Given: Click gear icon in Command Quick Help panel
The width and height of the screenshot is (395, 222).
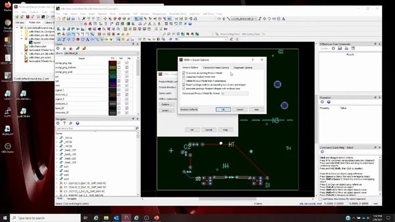Looking at the screenshot, I should (322, 152).
